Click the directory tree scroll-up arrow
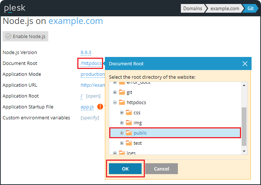 [x=244, y=85]
